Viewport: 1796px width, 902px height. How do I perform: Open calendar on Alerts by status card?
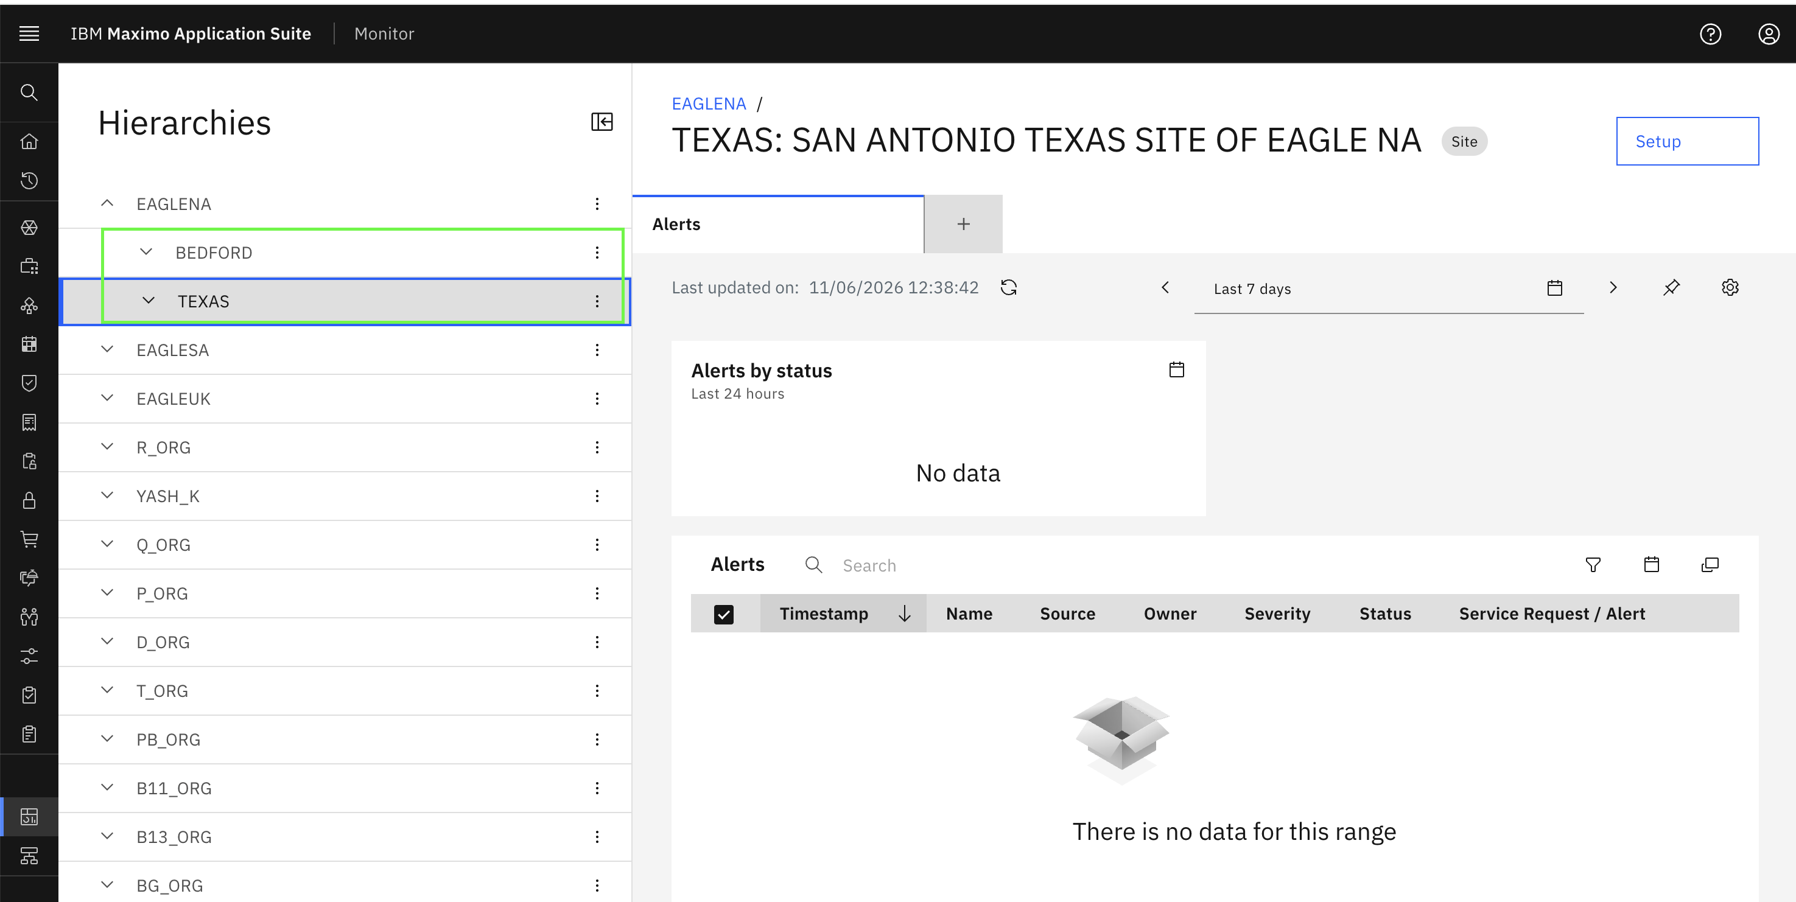click(1177, 369)
